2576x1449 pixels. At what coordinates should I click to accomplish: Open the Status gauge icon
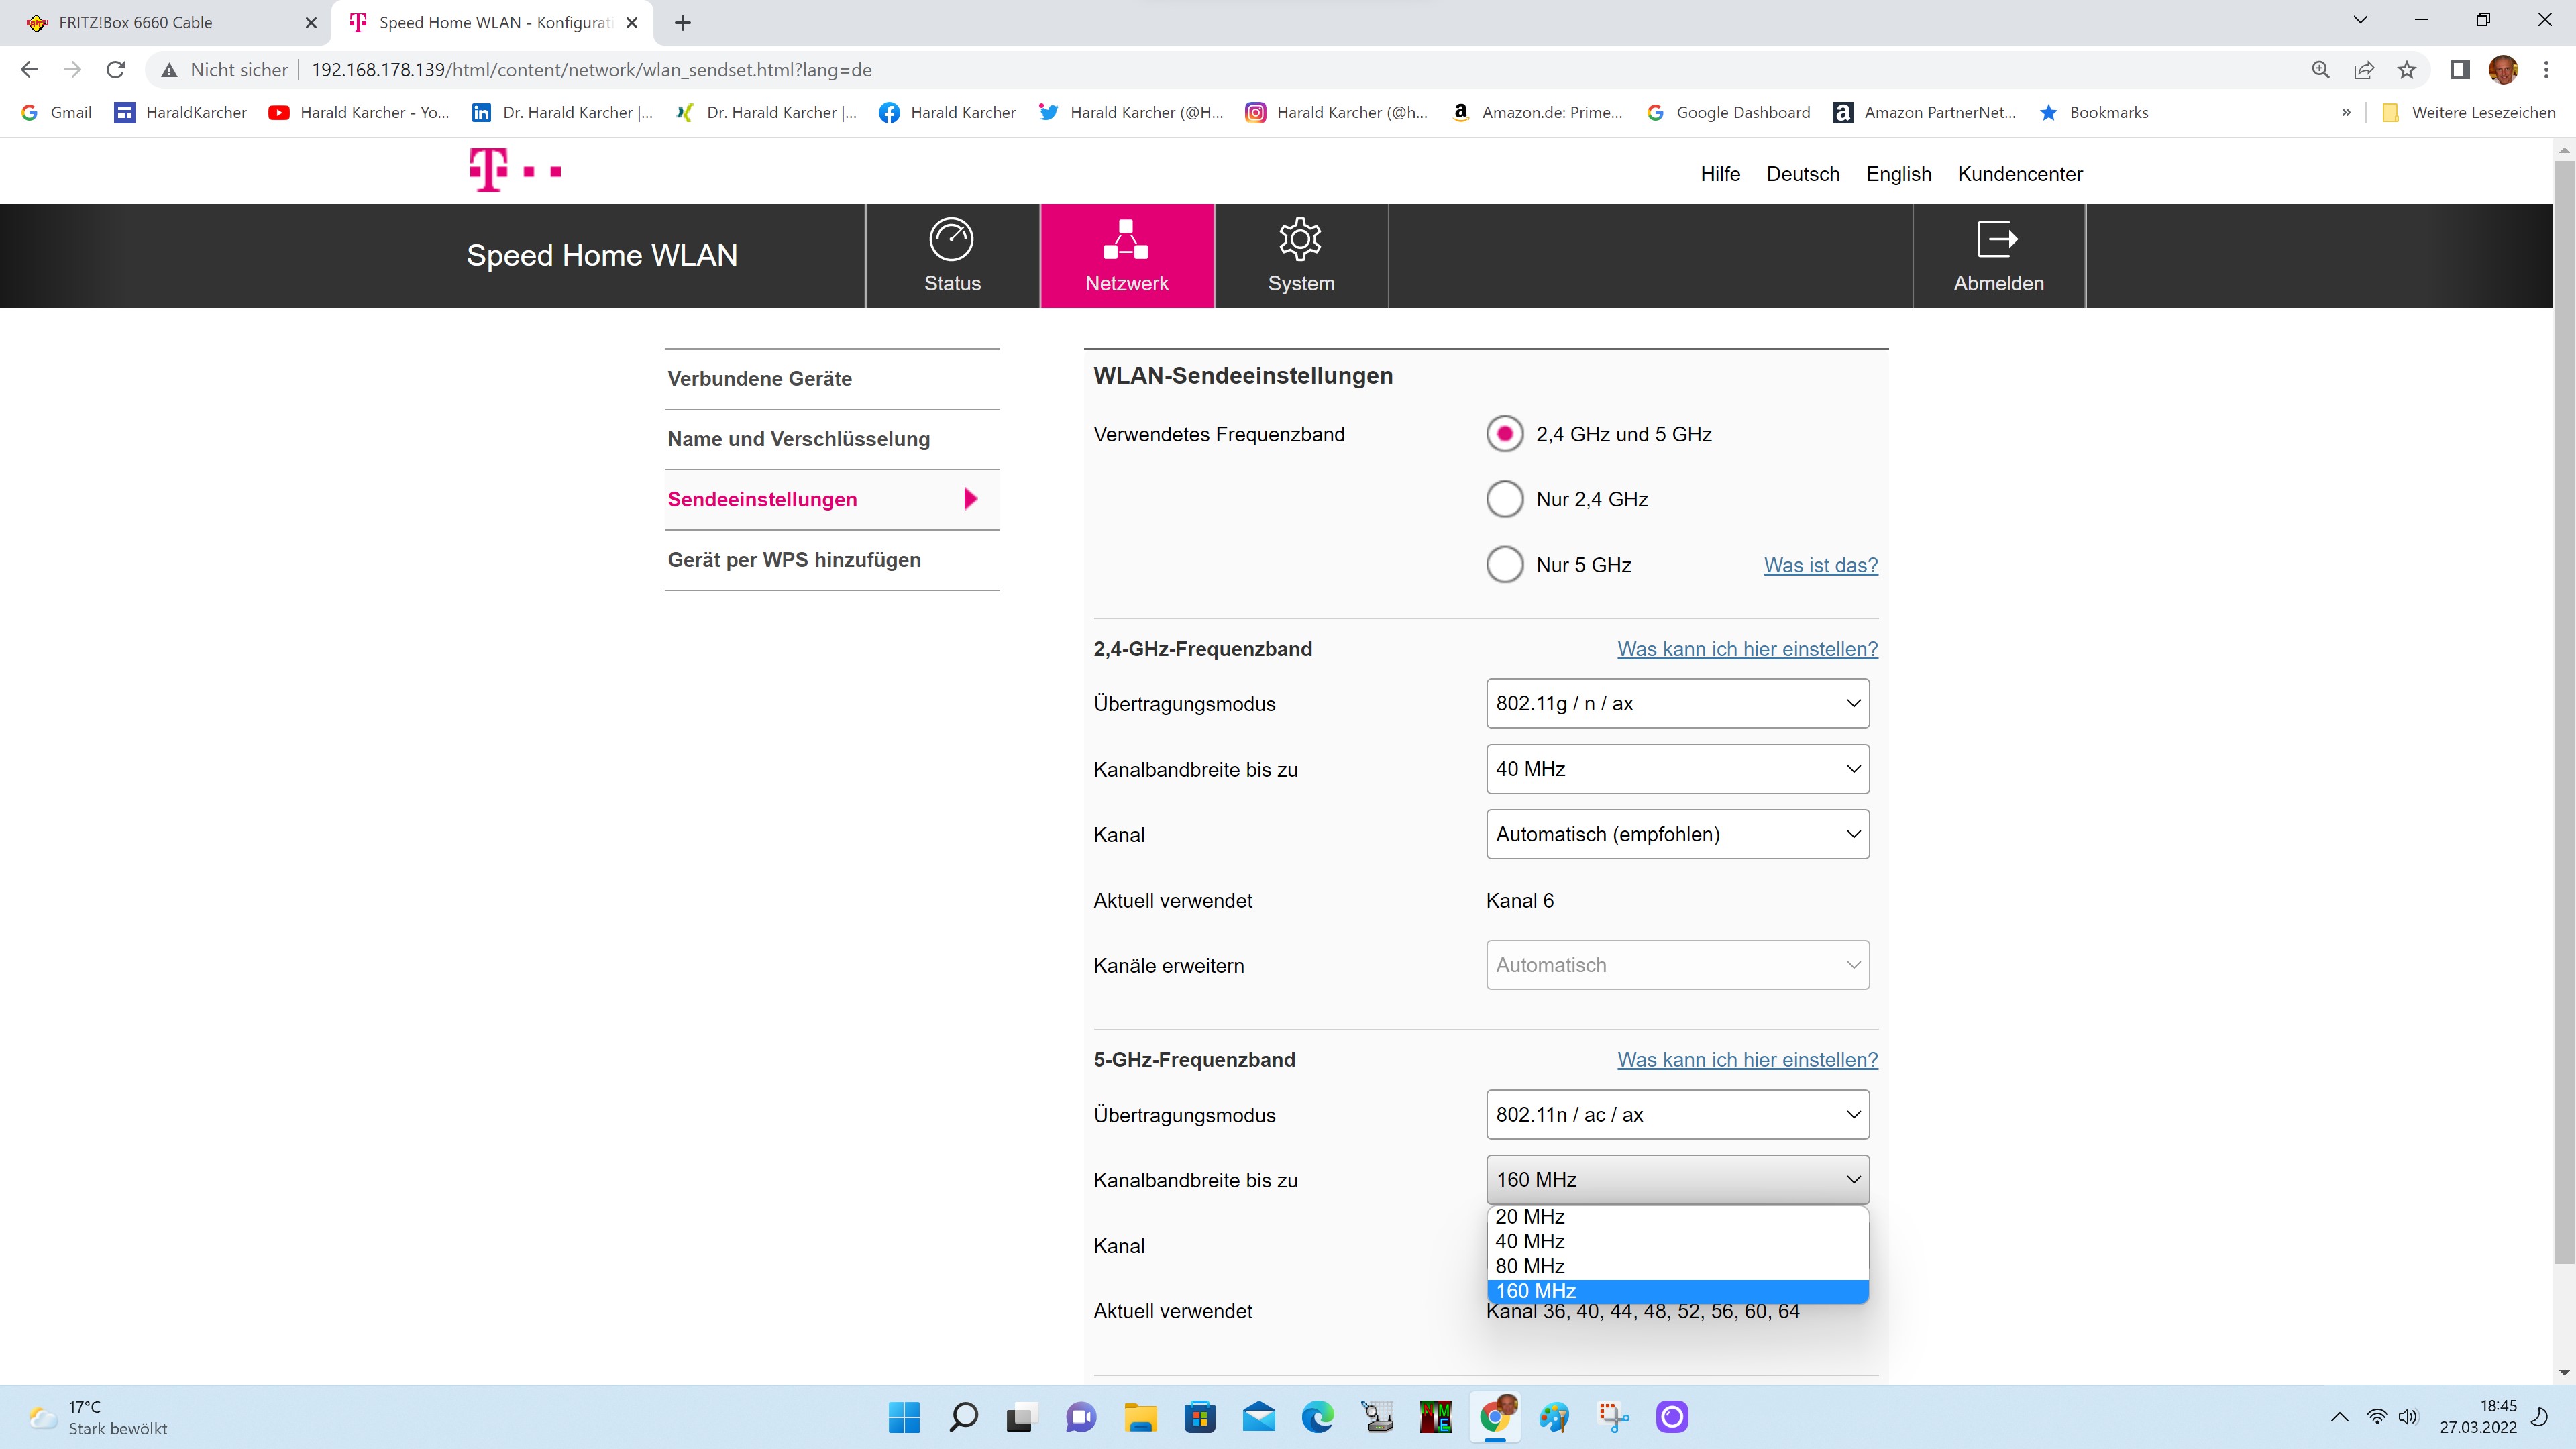click(x=951, y=240)
